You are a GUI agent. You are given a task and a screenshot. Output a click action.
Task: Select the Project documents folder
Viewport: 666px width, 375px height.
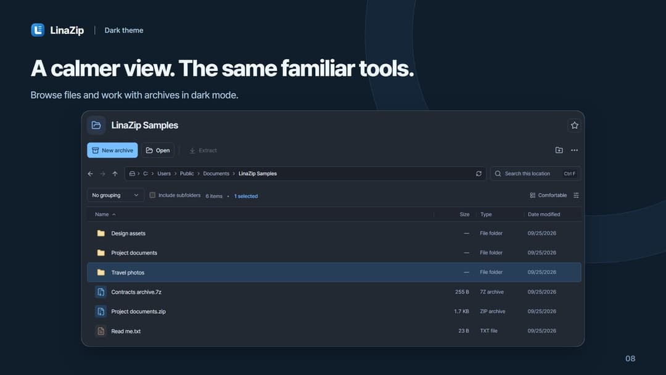click(334, 253)
